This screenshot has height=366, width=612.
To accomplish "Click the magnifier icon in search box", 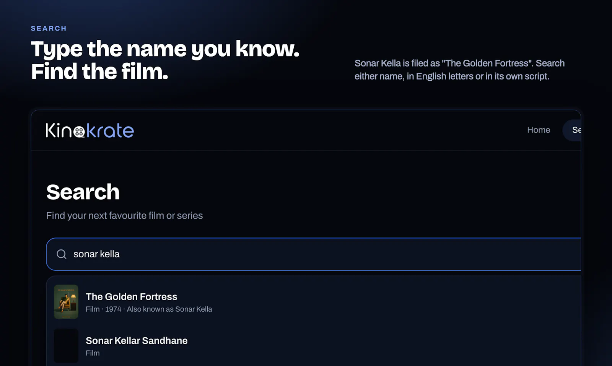I will 62,254.
